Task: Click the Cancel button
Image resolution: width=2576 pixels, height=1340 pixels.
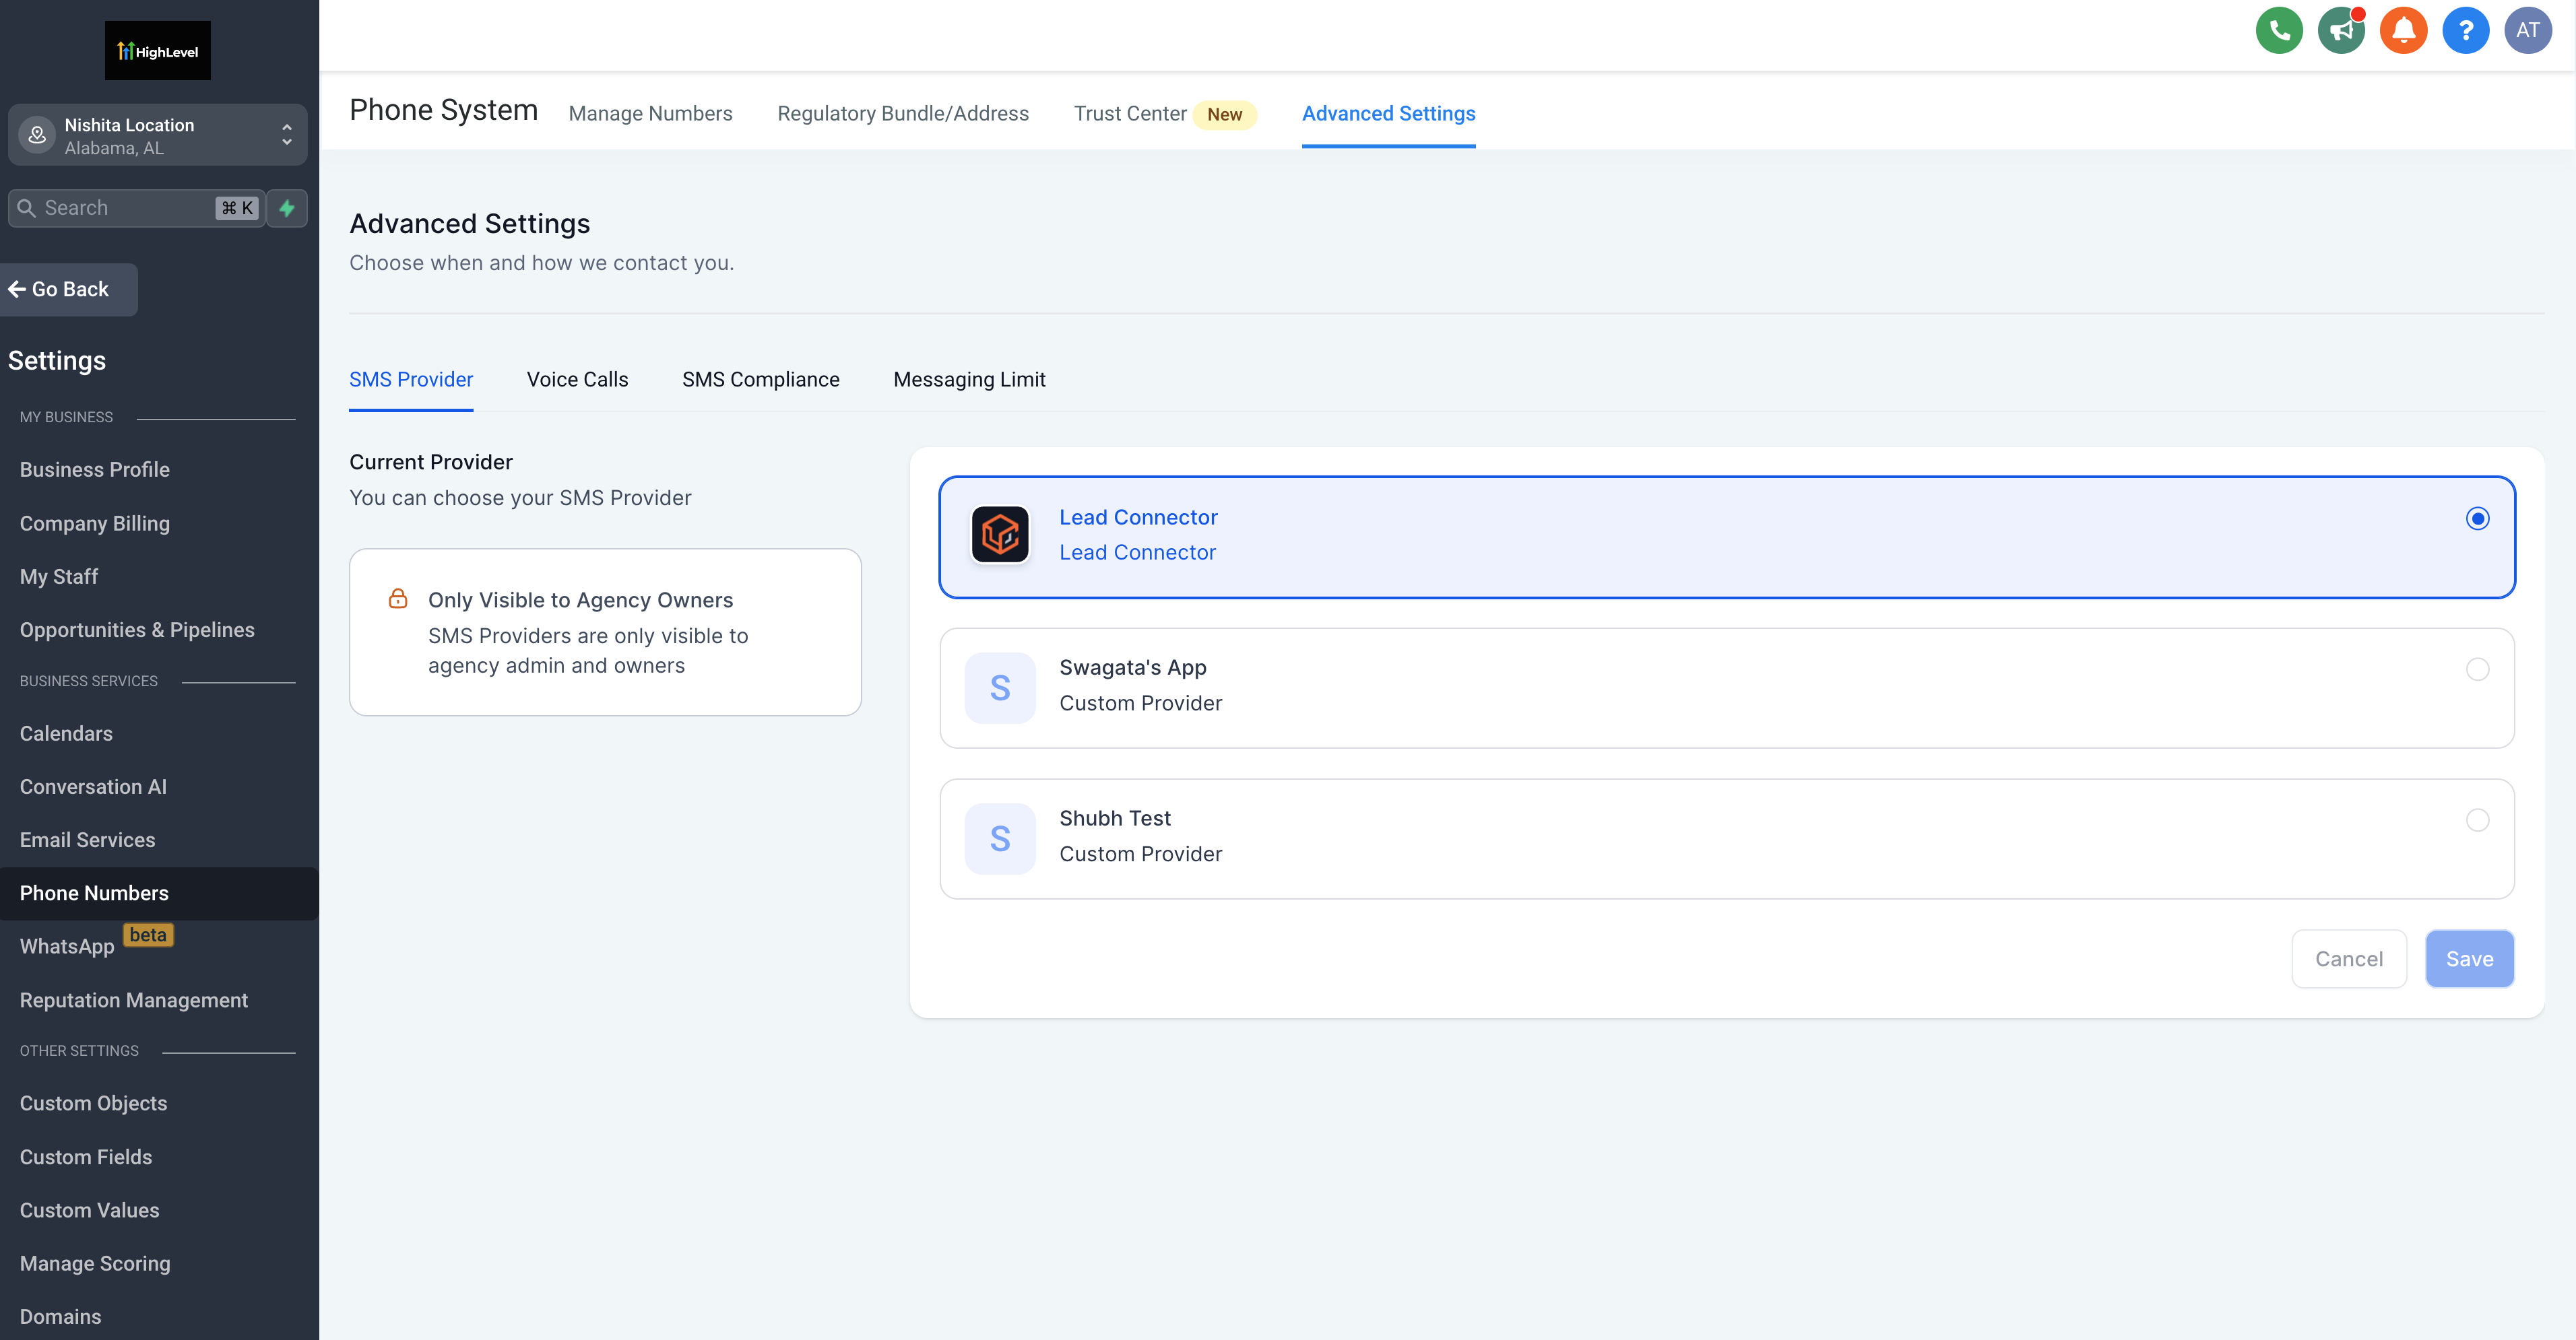Action: (2349, 958)
